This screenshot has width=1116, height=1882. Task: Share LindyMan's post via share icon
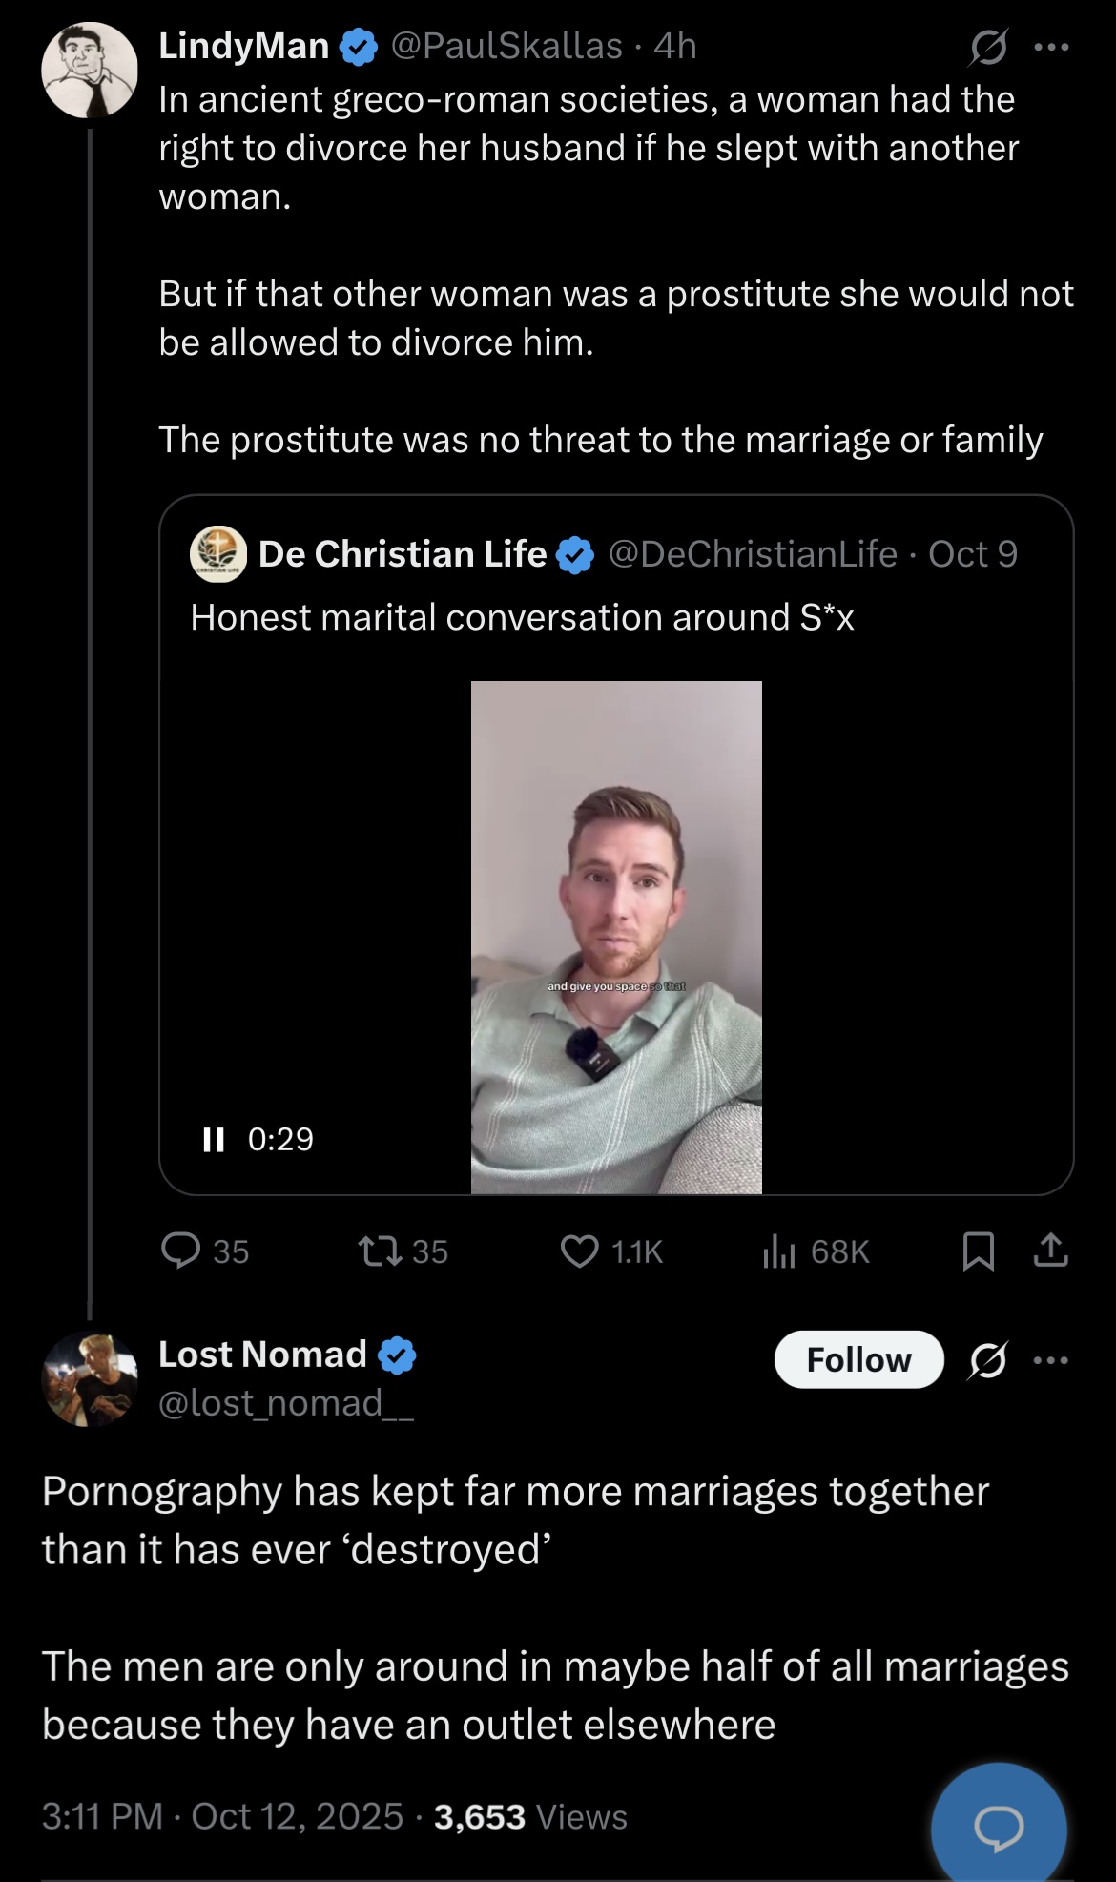(x=1050, y=1250)
